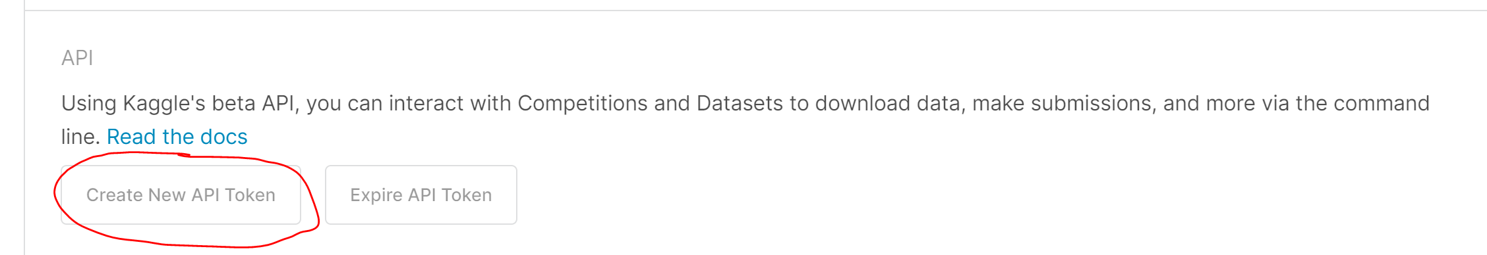This screenshot has width=1487, height=255.
Task: Follow the Kaggle API documentation link
Action: (177, 137)
